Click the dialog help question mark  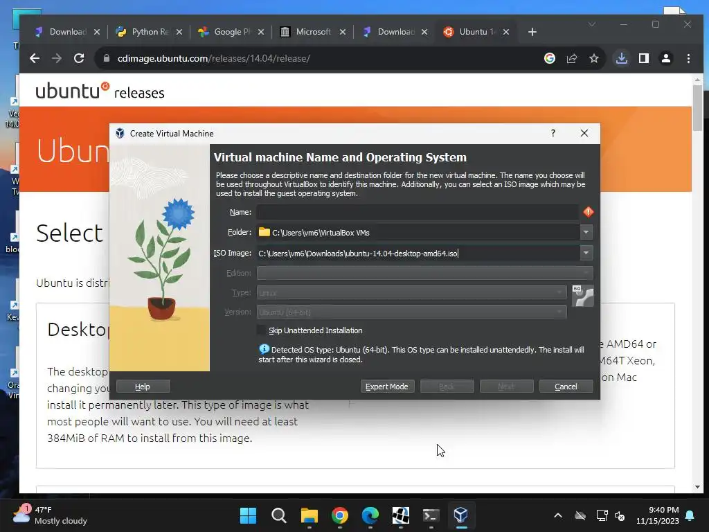tap(553, 133)
